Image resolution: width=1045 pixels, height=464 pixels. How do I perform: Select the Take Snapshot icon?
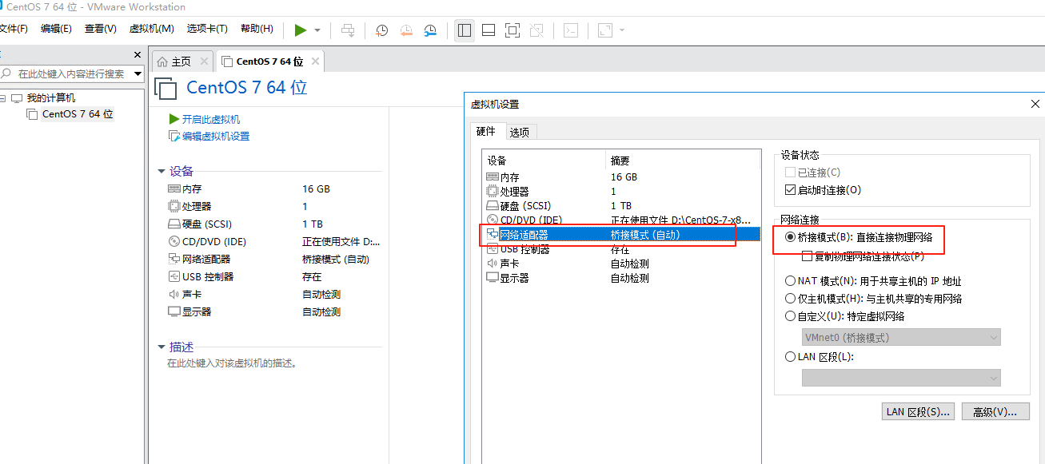point(381,30)
